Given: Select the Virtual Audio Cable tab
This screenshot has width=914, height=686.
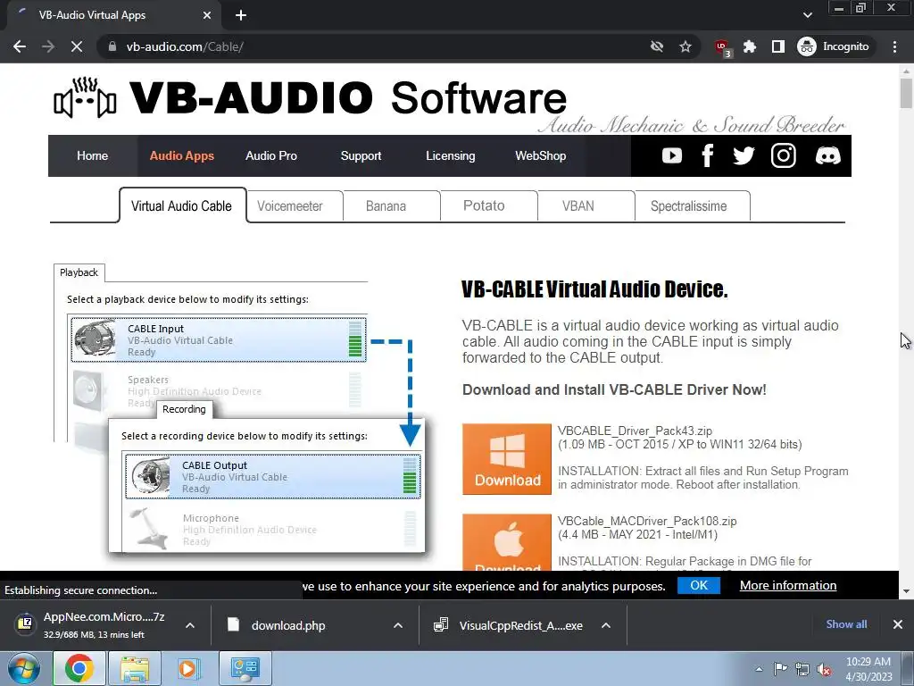Looking at the screenshot, I should click(x=182, y=205).
